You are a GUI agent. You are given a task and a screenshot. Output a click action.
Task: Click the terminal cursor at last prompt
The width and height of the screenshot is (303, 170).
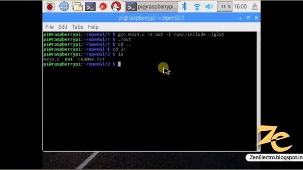click(119, 64)
